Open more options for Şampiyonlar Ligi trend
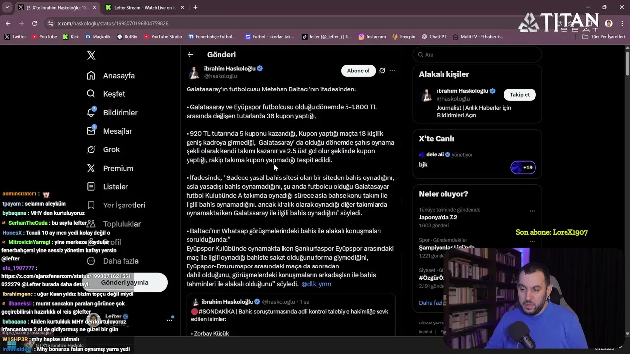This screenshot has height=354, width=630. coord(532,241)
